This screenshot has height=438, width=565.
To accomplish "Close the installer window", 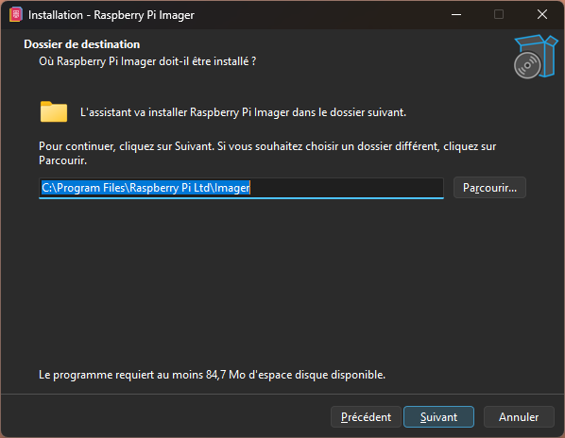I will point(542,15).
